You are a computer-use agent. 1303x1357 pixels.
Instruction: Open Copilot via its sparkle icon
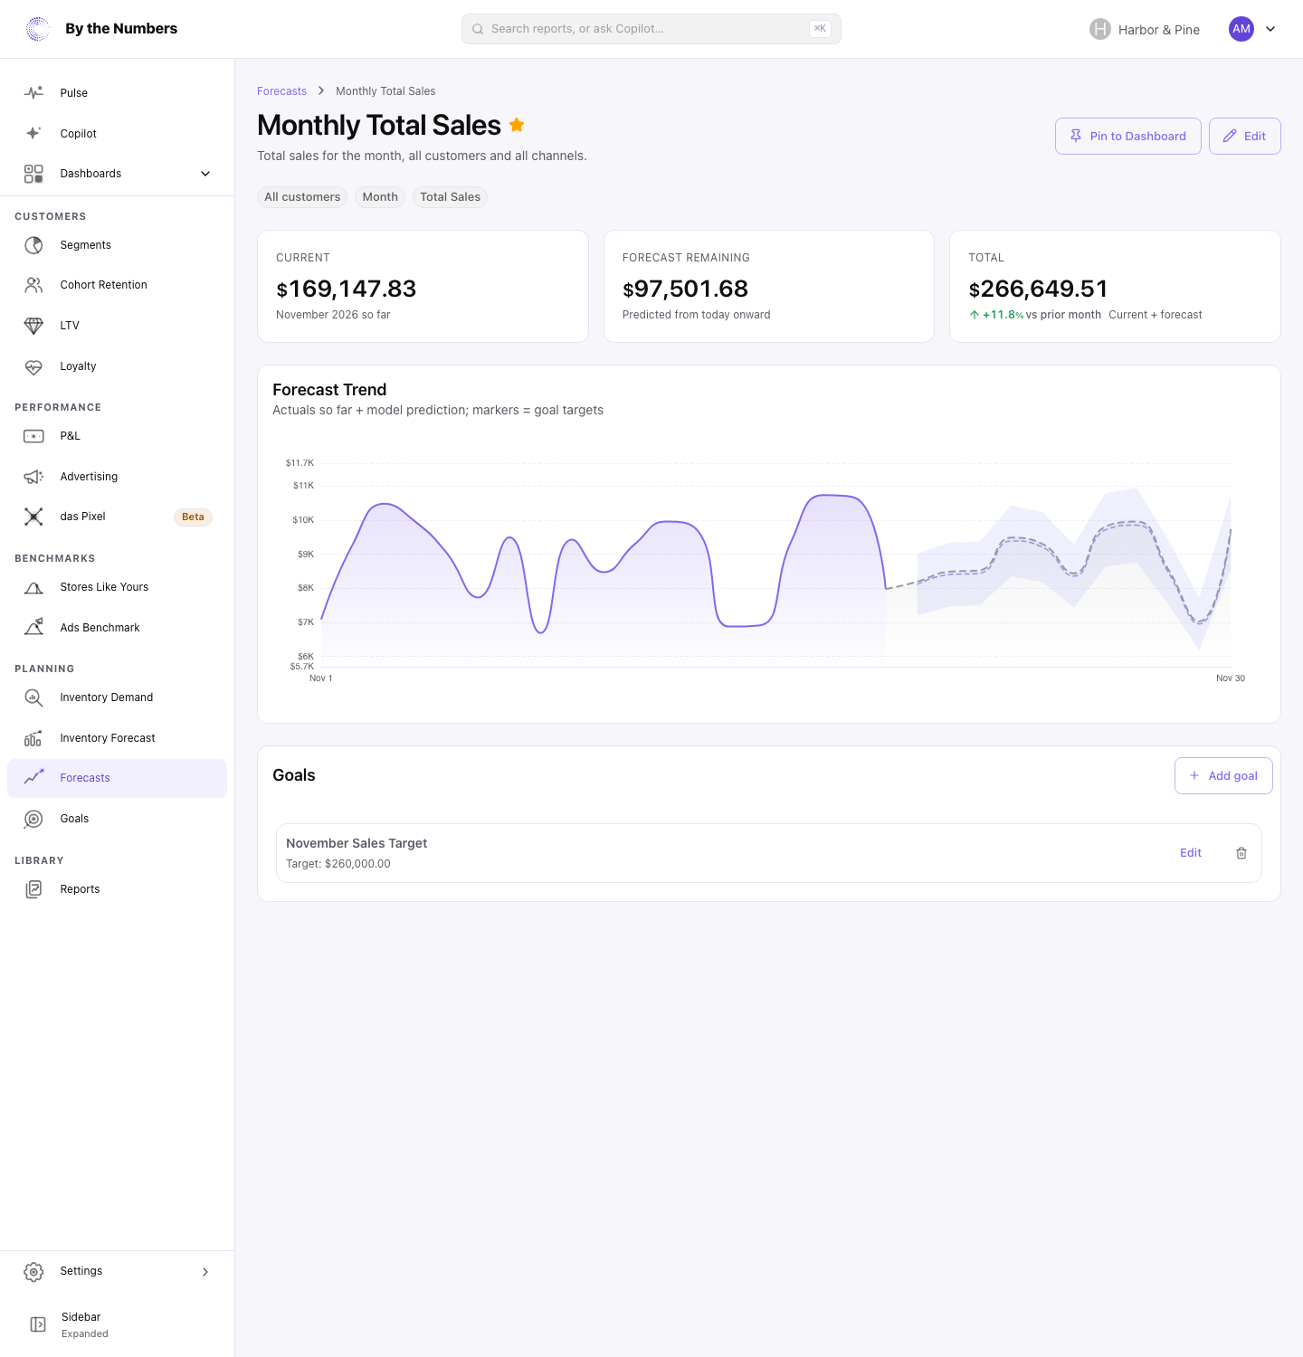(33, 133)
